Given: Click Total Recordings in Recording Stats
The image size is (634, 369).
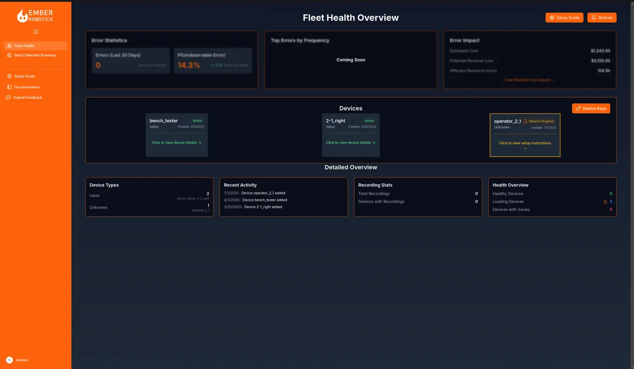Looking at the screenshot, I should click(374, 194).
